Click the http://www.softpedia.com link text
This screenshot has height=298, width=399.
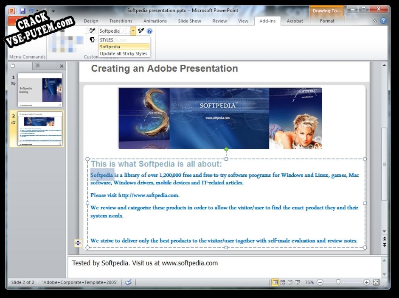pyautogui.click(x=149, y=195)
